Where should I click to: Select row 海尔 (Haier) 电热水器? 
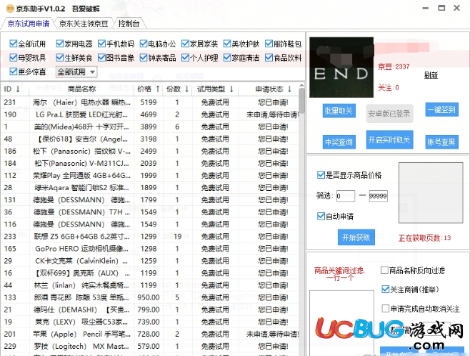coord(150,102)
